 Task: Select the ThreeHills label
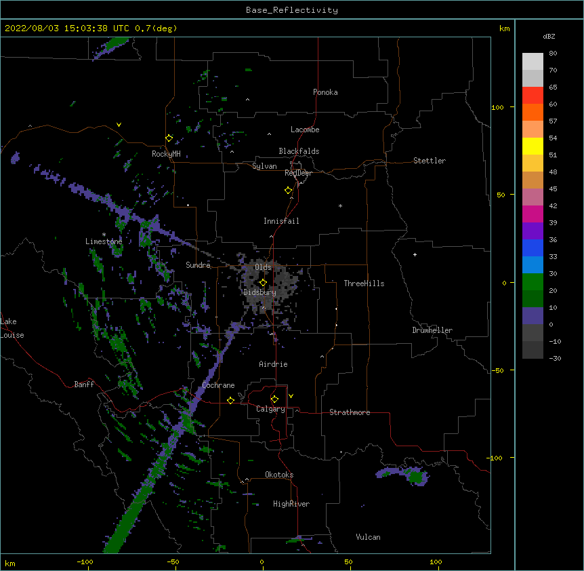[x=364, y=283]
